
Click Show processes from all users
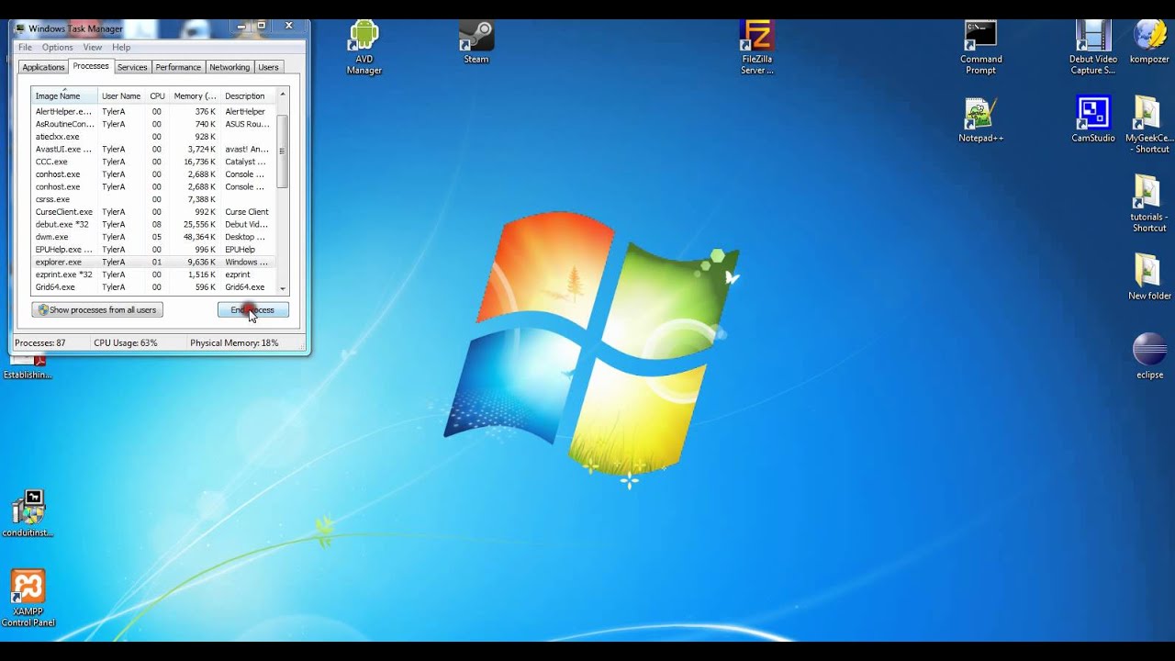97,310
